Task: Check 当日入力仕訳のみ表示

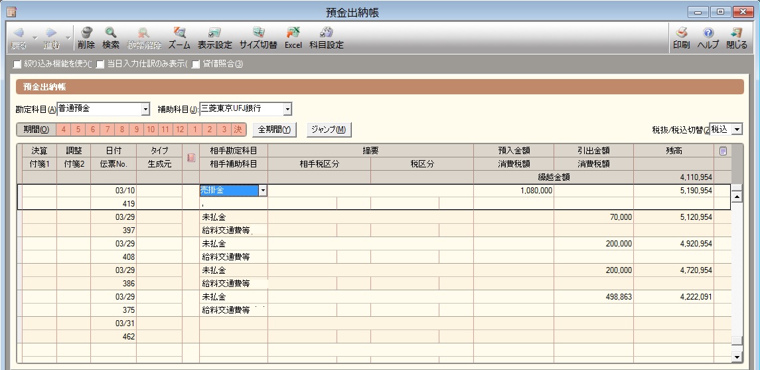Action: coord(100,64)
